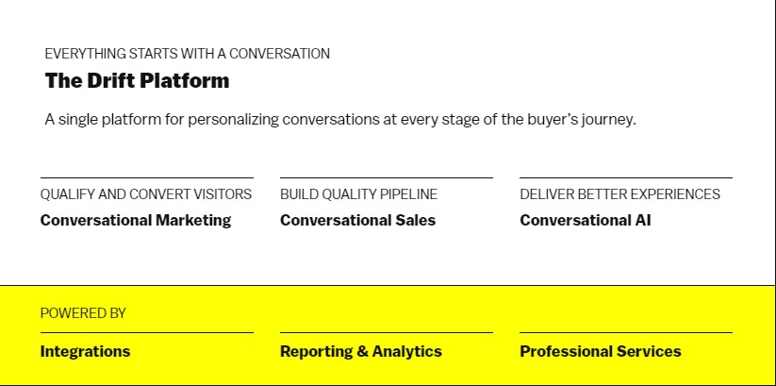Click the divider above Qualify and Convert Visitors
This screenshot has height=386, width=776.
(x=147, y=177)
